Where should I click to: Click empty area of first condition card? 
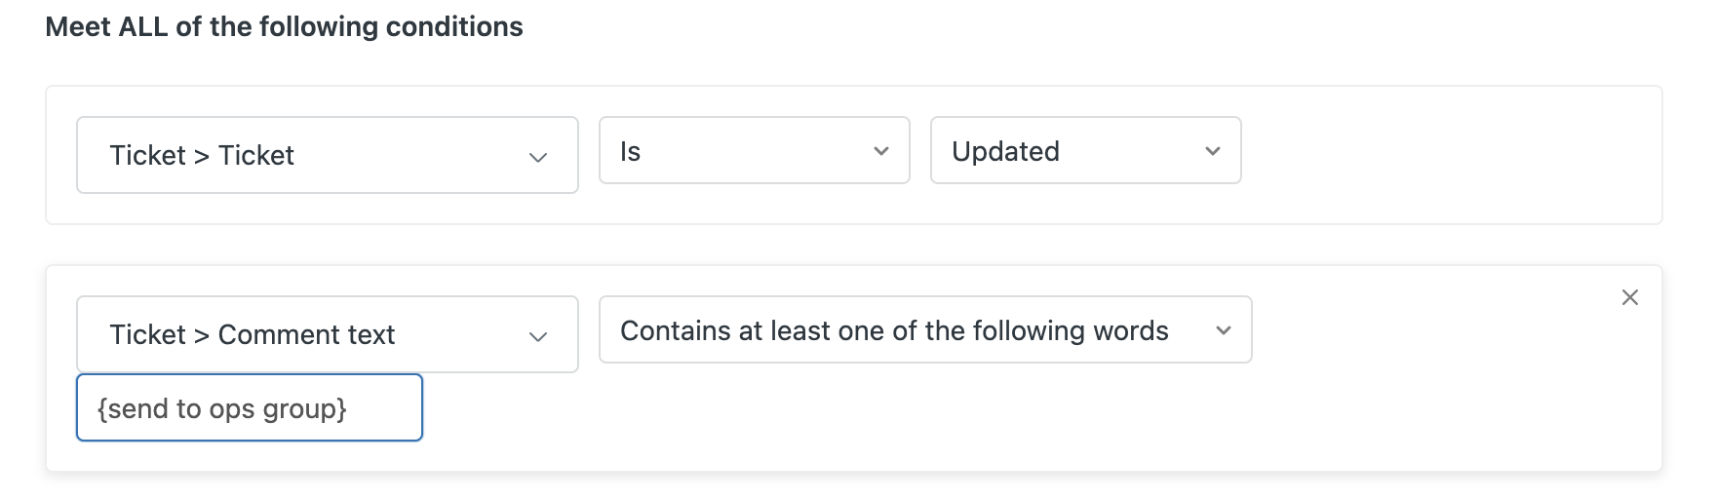[1451, 155]
